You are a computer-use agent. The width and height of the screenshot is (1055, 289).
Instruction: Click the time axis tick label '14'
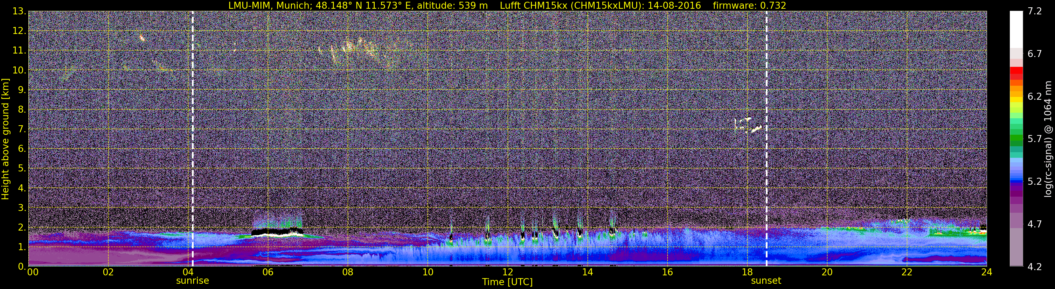tap(587, 272)
